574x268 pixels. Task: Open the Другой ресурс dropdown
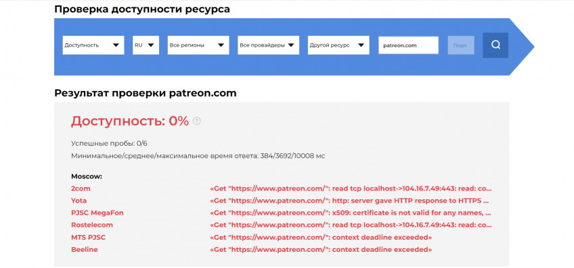[x=338, y=45]
